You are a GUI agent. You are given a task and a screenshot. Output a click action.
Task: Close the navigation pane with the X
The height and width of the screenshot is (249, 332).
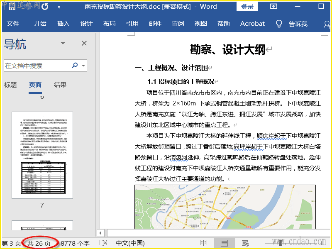coord(84,43)
